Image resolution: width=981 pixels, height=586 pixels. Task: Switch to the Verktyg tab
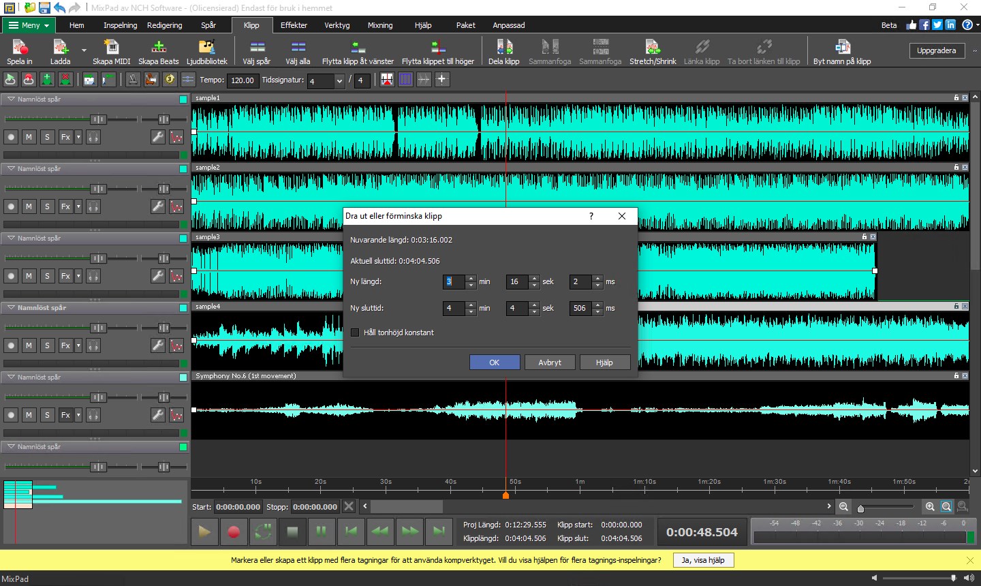(x=337, y=25)
